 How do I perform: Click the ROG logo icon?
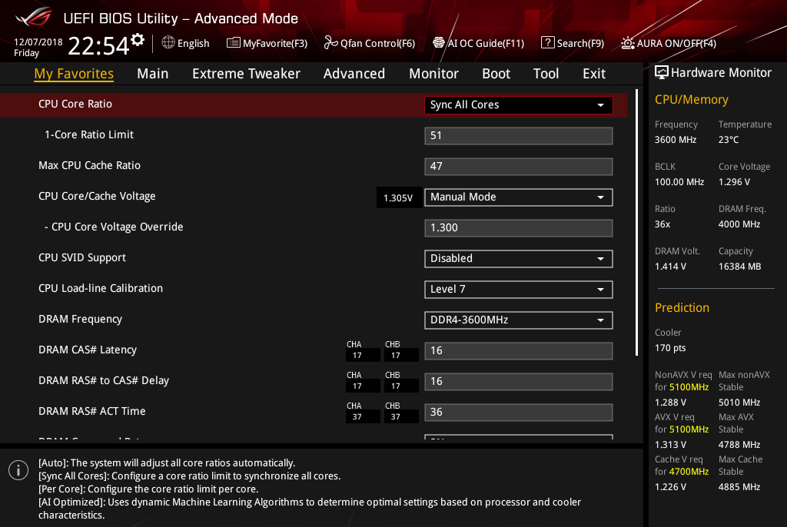pos(33,17)
